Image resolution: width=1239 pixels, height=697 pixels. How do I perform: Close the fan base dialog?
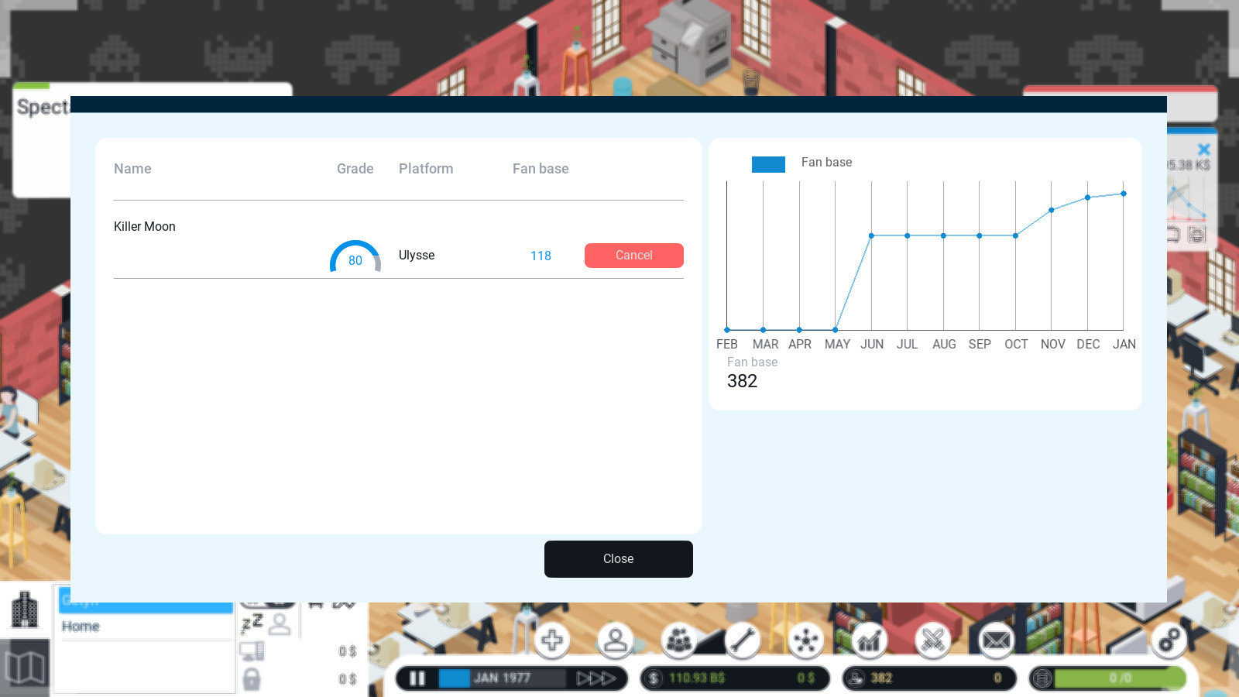(618, 559)
